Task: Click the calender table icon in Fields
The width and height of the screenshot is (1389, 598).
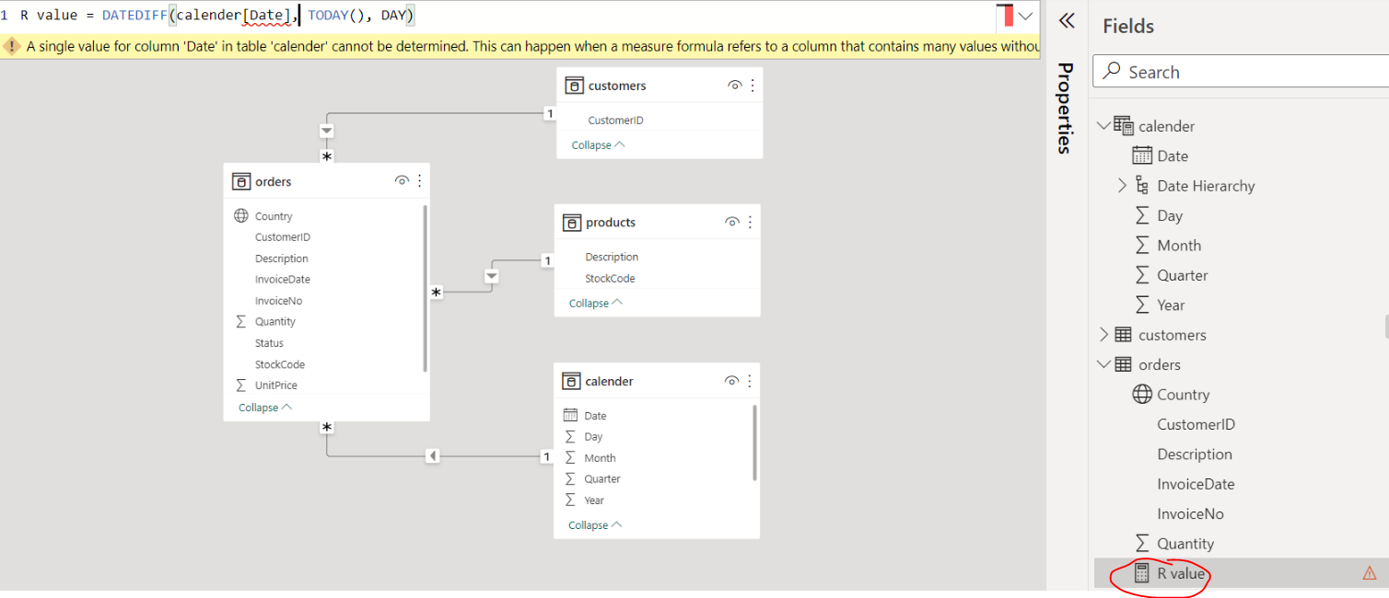Action: tap(1124, 126)
